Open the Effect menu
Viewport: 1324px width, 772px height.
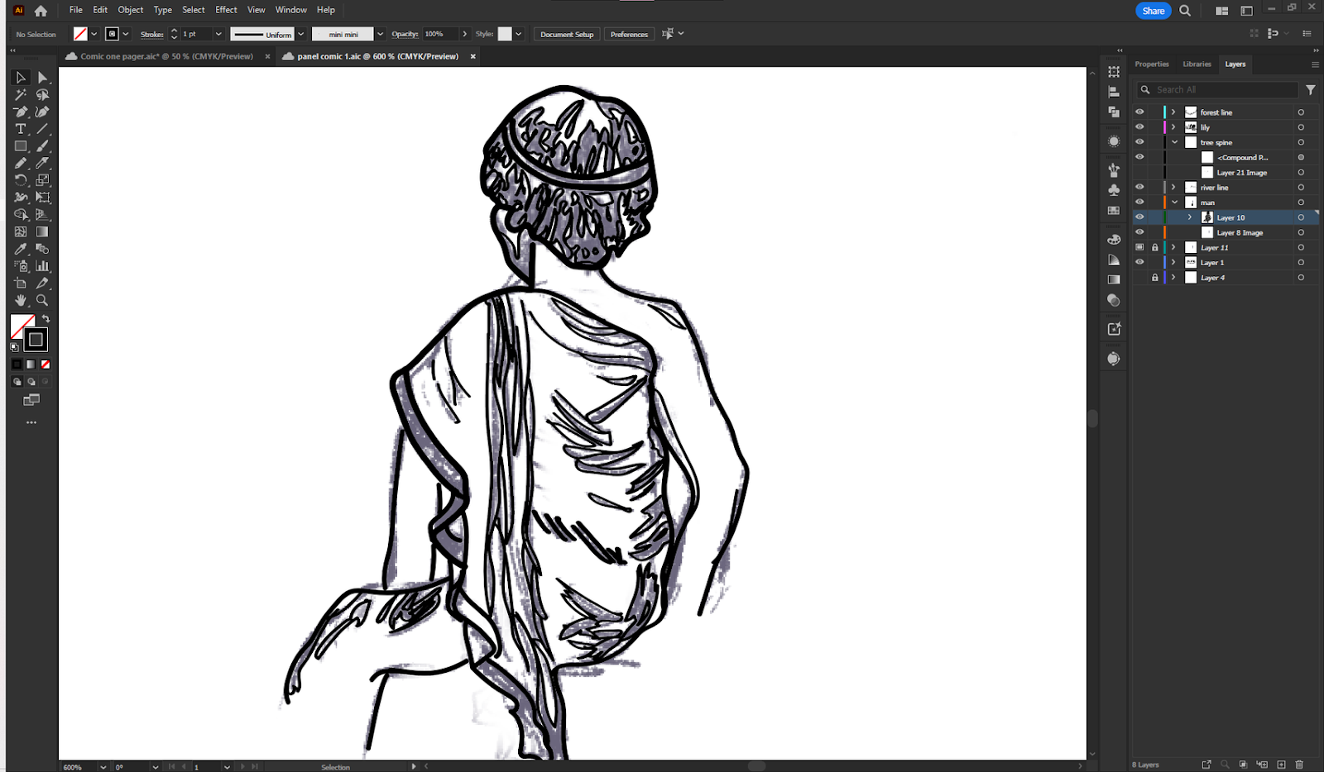(226, 10)
